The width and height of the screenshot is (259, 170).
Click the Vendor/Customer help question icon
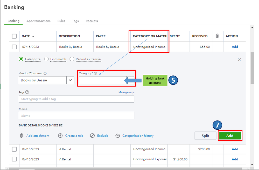(45, 73)
